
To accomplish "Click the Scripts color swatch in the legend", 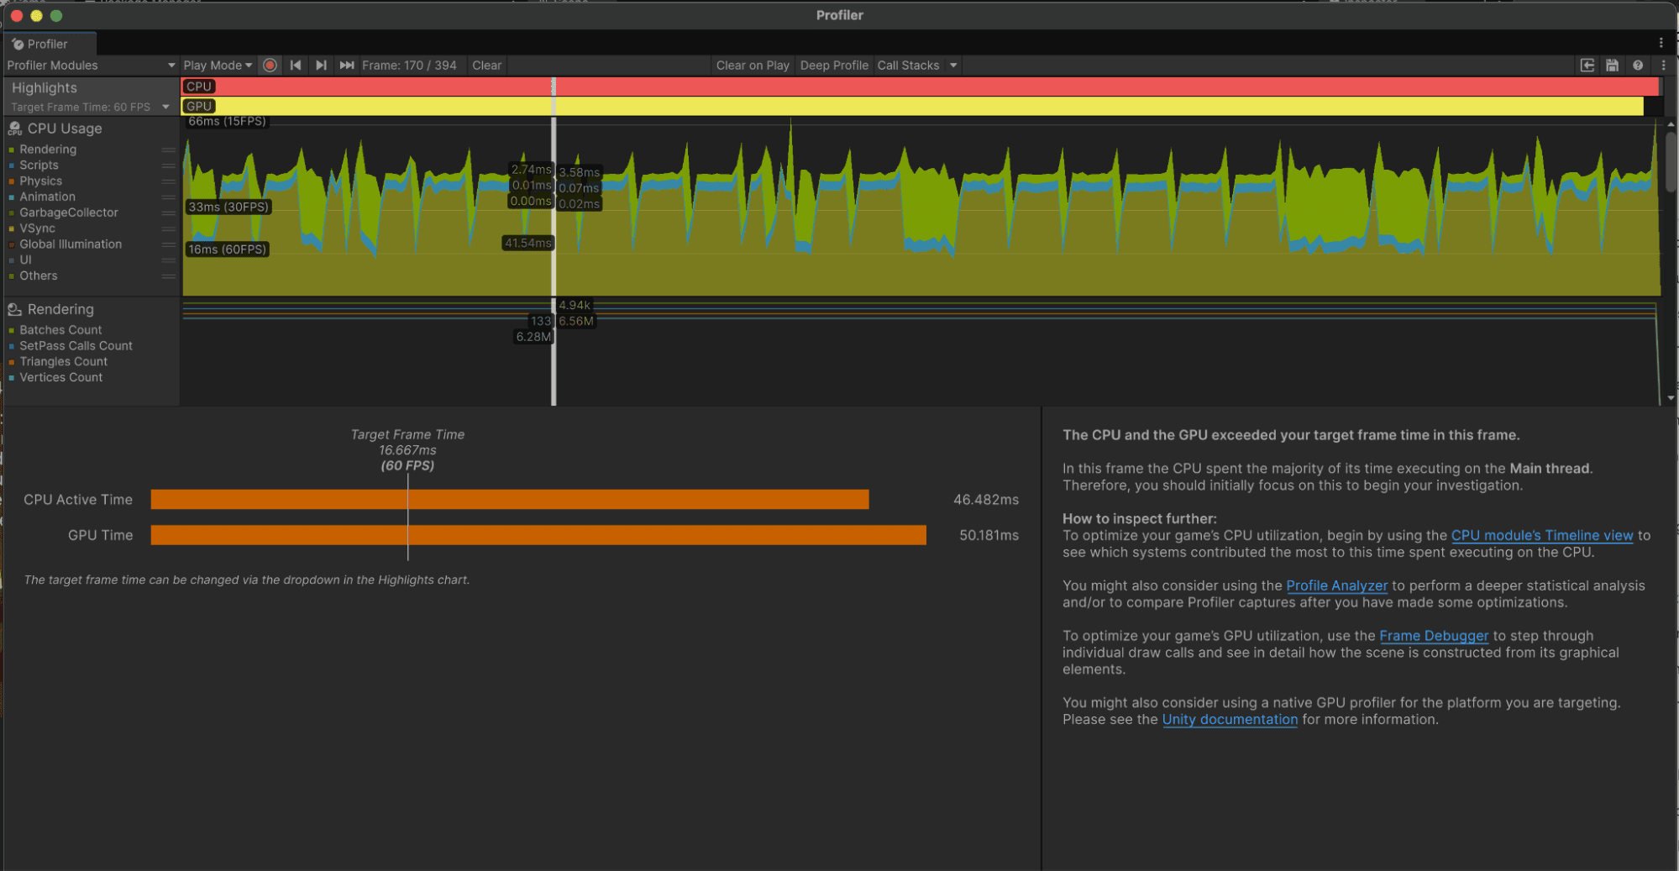I will 11,165.
